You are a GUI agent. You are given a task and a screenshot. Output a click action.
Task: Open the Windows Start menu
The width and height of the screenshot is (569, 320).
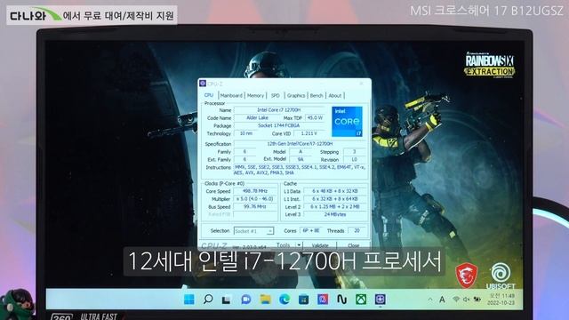click(x=189, y=300)
